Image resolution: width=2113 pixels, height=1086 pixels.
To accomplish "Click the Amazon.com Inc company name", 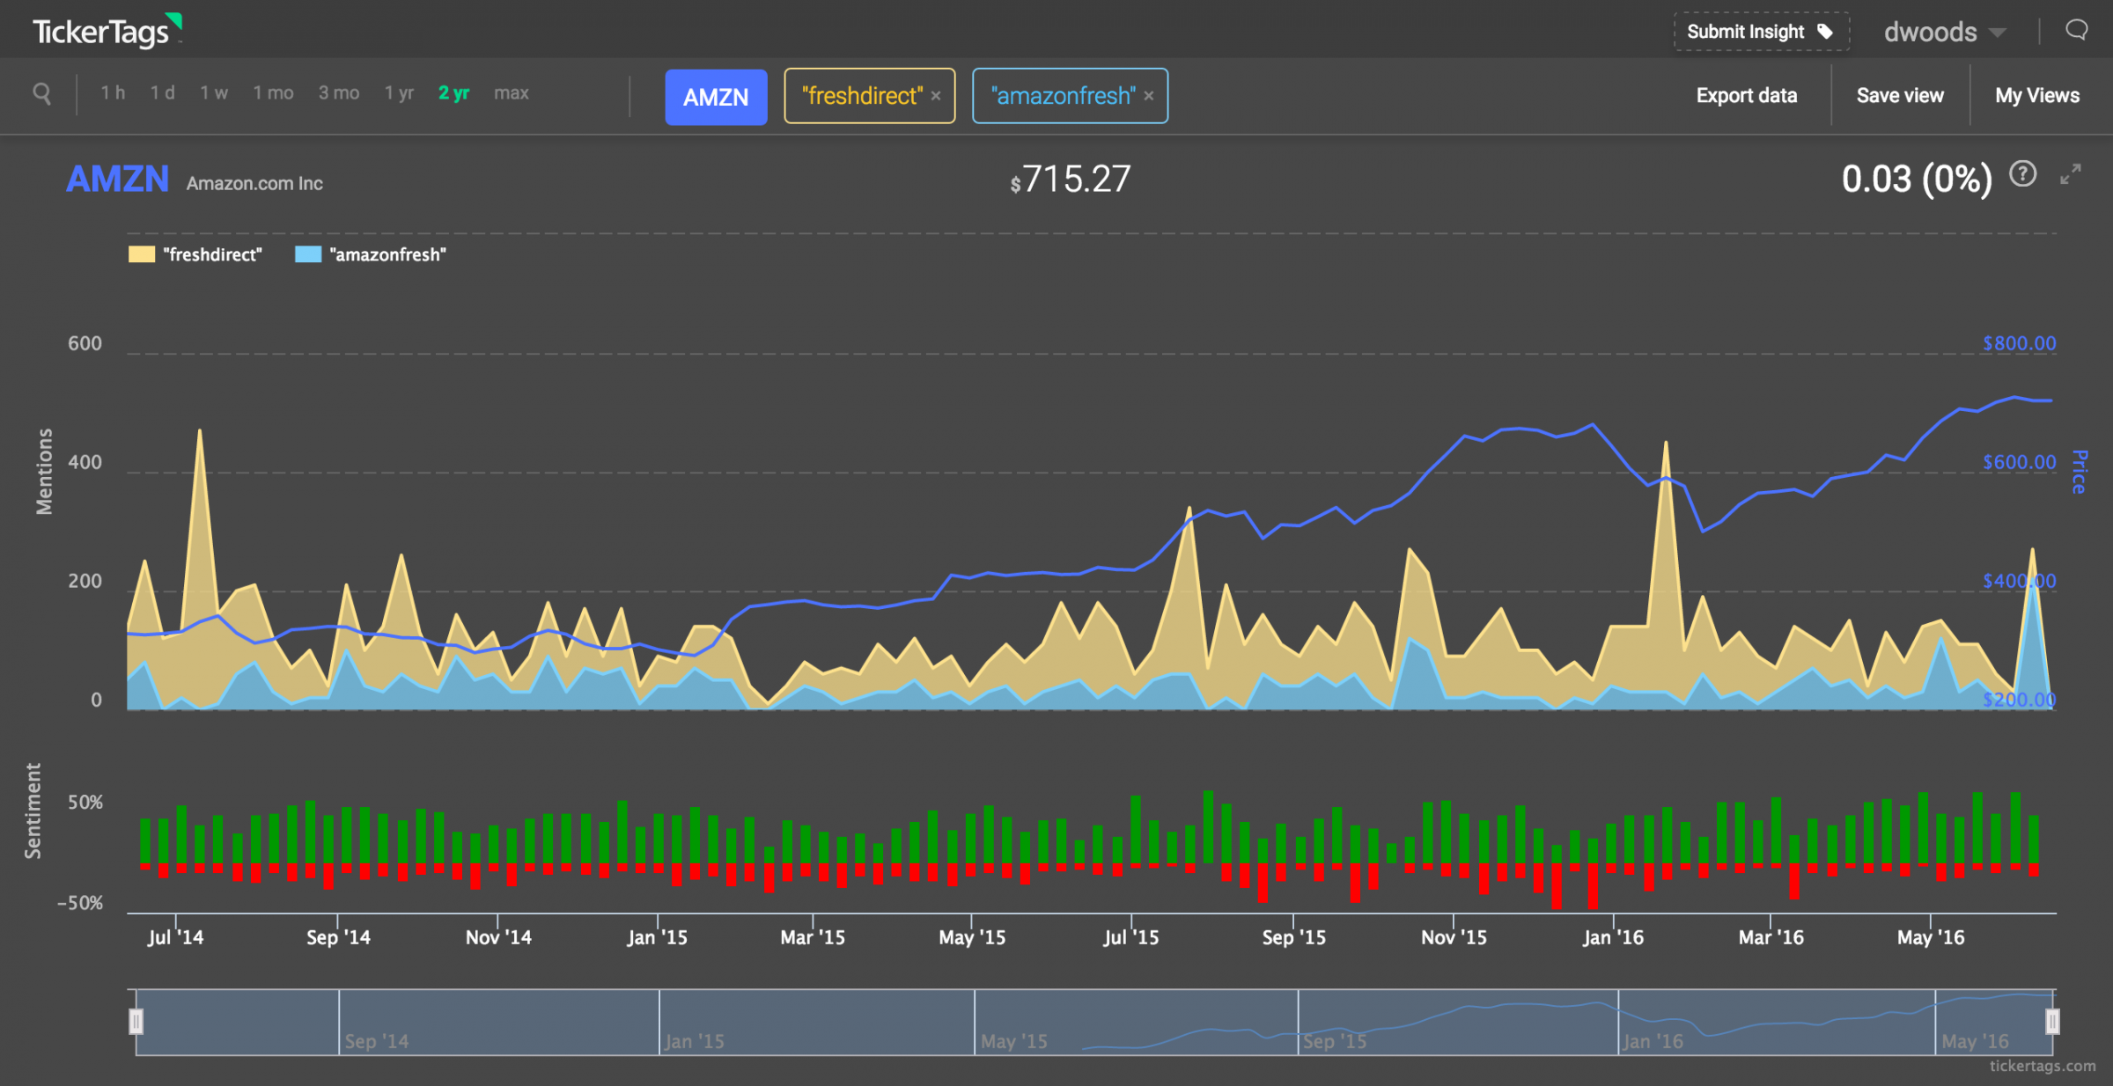I will pos(254,184).
